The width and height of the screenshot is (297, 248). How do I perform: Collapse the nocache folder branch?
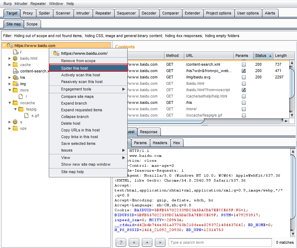pyautogui.click(x=10, y=103)
